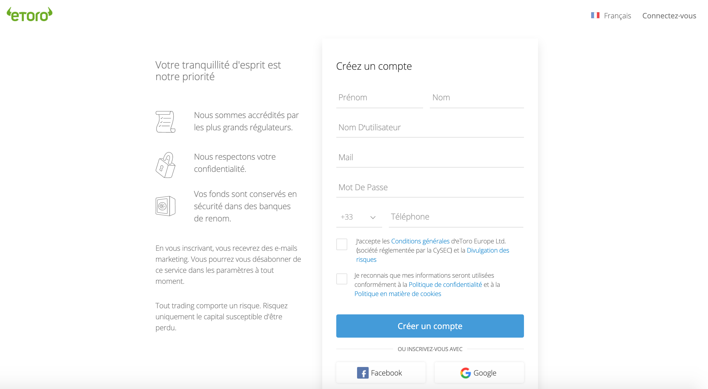Screen dimensions: 708x389
Task: Click the Tout trading comporte un risque text
Action: (222, 317)
